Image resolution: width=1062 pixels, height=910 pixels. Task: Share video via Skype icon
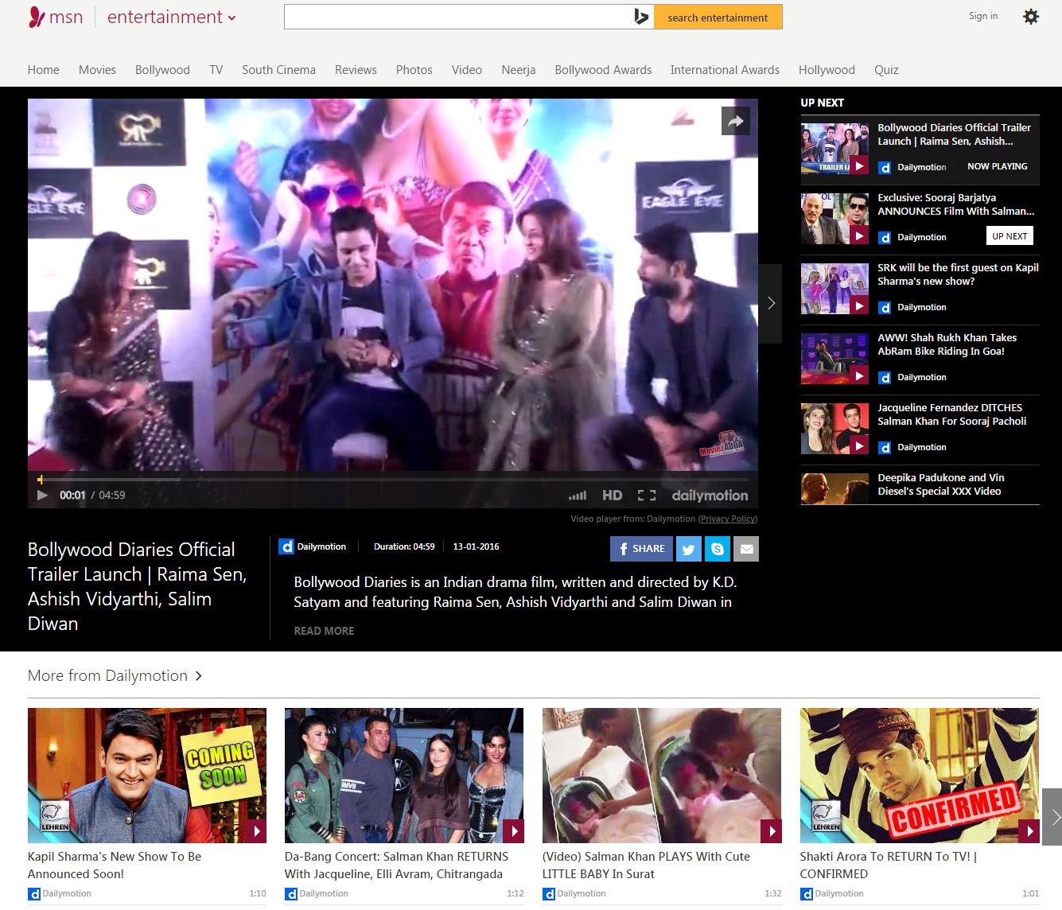718,549
